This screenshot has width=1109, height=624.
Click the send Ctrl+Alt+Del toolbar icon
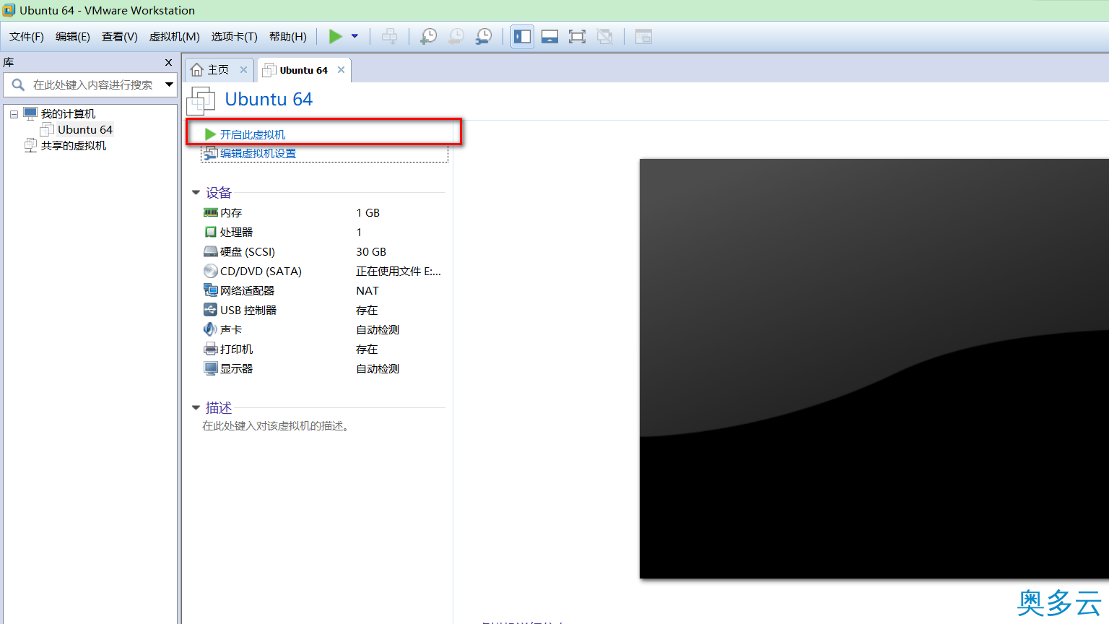(x=389, y=36)
